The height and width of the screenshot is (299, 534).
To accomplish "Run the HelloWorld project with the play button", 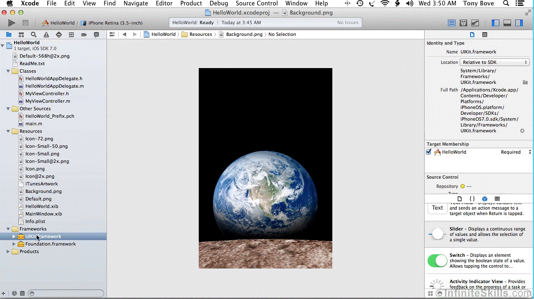I will (12, 23).
